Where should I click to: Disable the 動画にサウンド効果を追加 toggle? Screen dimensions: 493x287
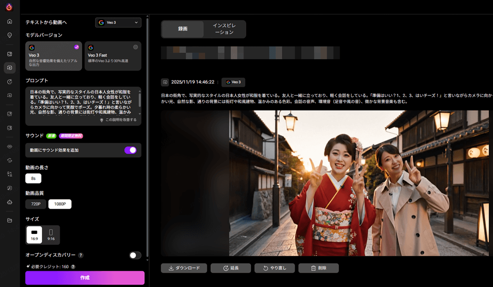point(130,150)
